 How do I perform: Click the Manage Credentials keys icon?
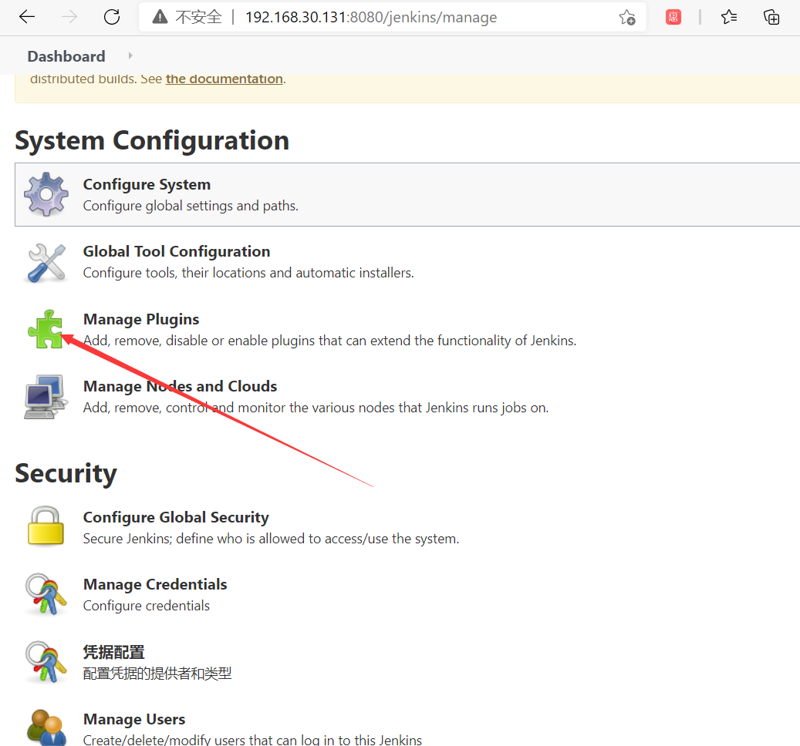tap(46, 594)
